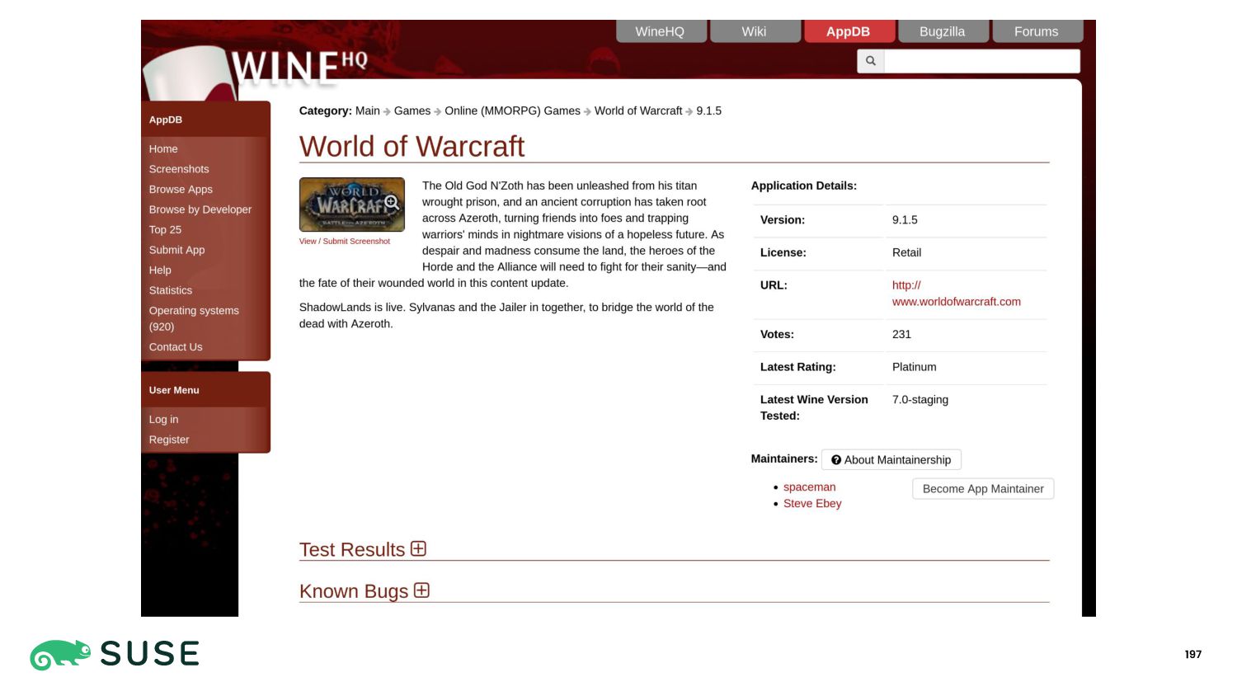Click the About Maintainership button

click(891, 460)
